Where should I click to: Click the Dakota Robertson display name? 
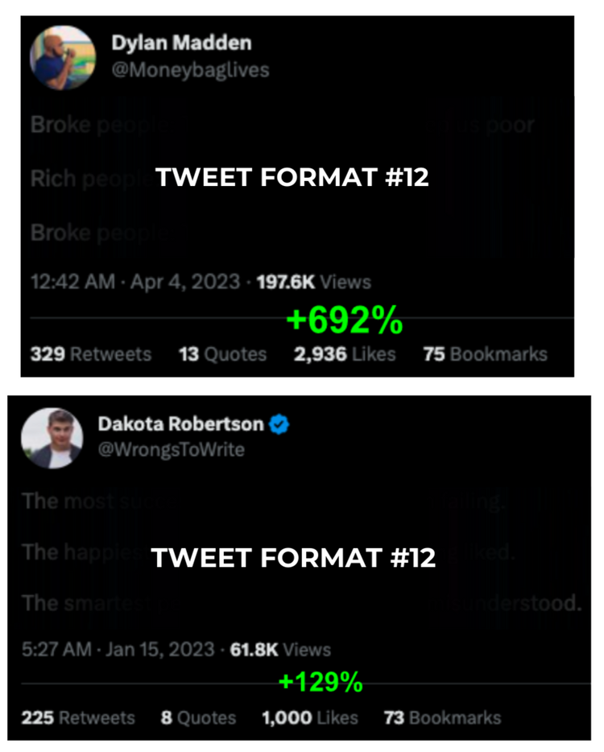pyautogui.click(x=181, y=424)
